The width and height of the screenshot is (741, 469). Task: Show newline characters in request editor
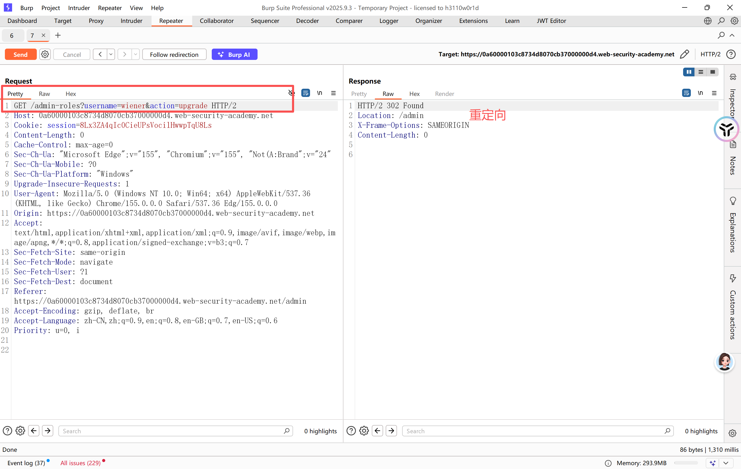(320, 93)
